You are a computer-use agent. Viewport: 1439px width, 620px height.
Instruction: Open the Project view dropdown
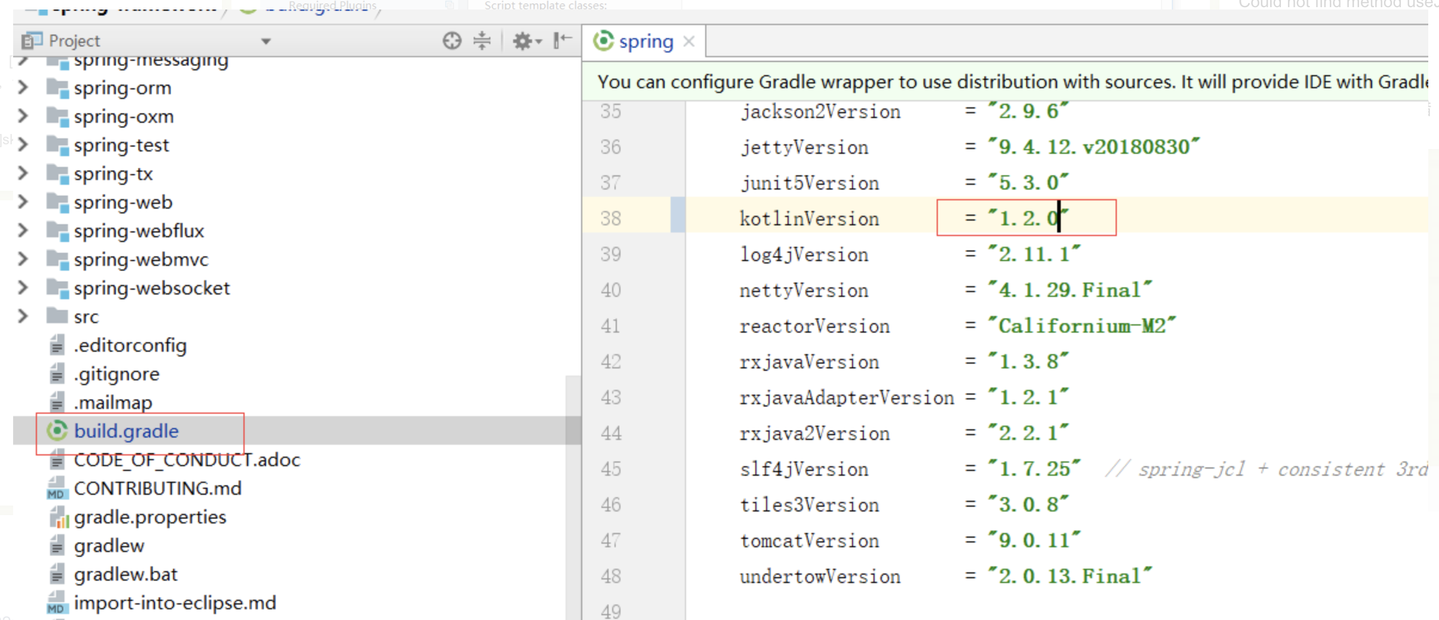pyautogui.click(x=266, y=41)
